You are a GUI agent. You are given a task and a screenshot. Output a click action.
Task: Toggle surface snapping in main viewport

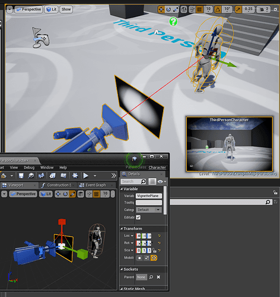point(192,10)
